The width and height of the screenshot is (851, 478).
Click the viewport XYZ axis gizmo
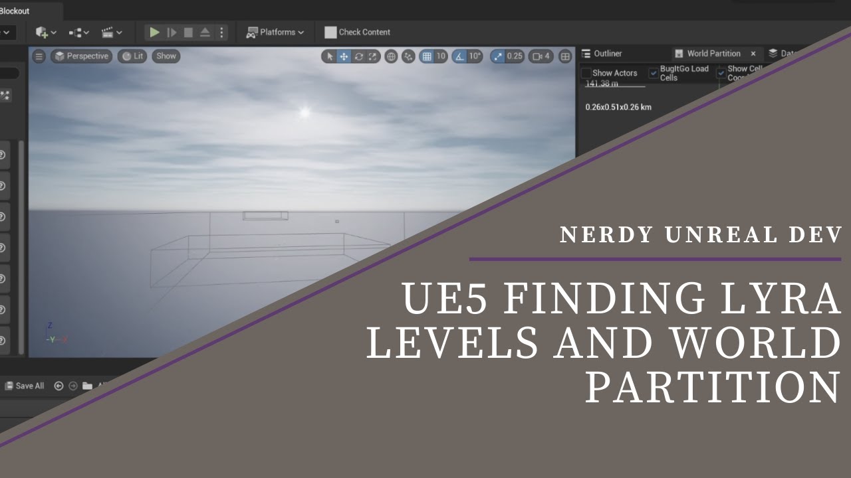point(55,333)
